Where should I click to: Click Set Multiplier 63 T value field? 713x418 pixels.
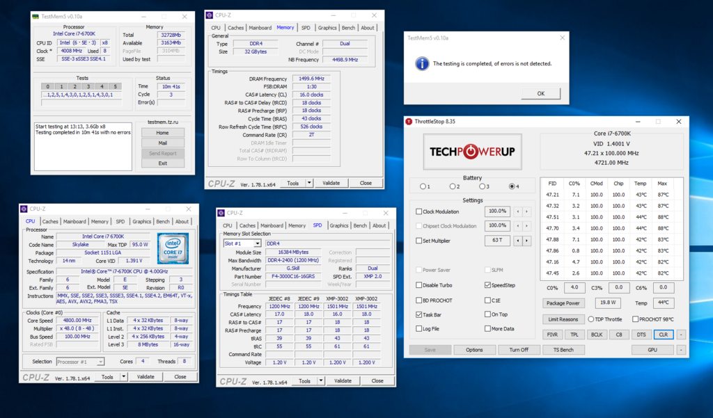point(497,241)
